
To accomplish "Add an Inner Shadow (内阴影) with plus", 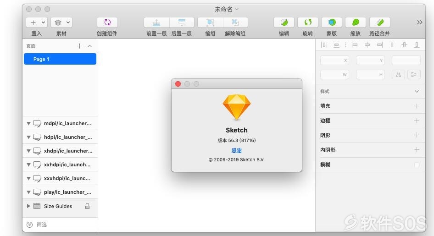I will click(x=417, y=150).
